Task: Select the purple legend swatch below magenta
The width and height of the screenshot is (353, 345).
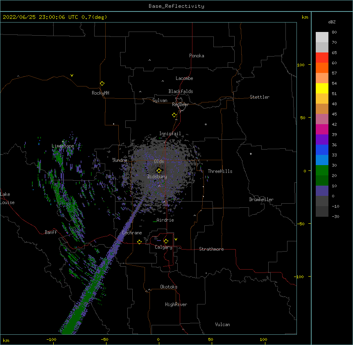Action: coord(322,140)
